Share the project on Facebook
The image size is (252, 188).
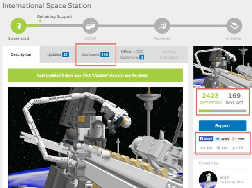206,139
